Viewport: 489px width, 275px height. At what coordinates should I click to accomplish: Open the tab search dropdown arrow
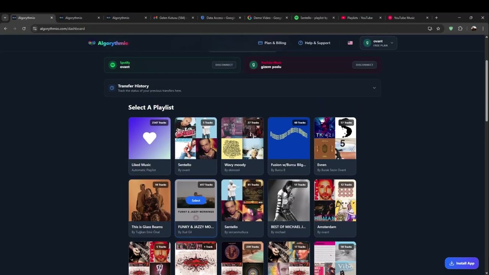point(5,18)
